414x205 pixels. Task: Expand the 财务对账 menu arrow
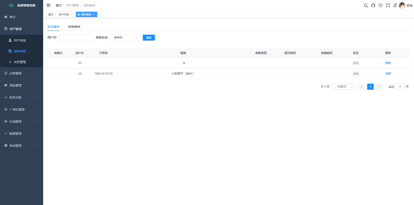click(37, 97)
